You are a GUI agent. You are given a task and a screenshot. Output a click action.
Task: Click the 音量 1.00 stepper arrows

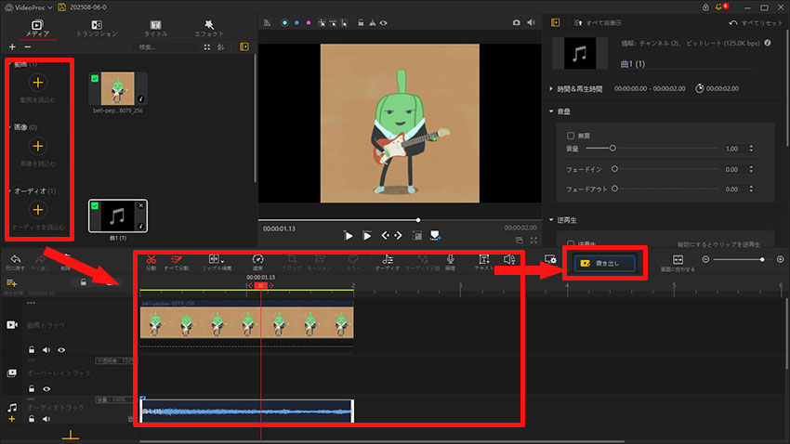click(751, 148)
